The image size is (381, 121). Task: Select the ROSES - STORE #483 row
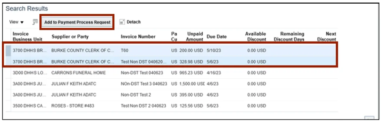click(x=171, y=106)
